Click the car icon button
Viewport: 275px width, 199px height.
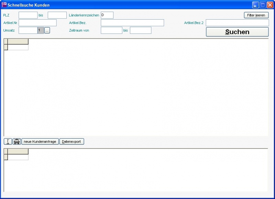tap(17, 142)
